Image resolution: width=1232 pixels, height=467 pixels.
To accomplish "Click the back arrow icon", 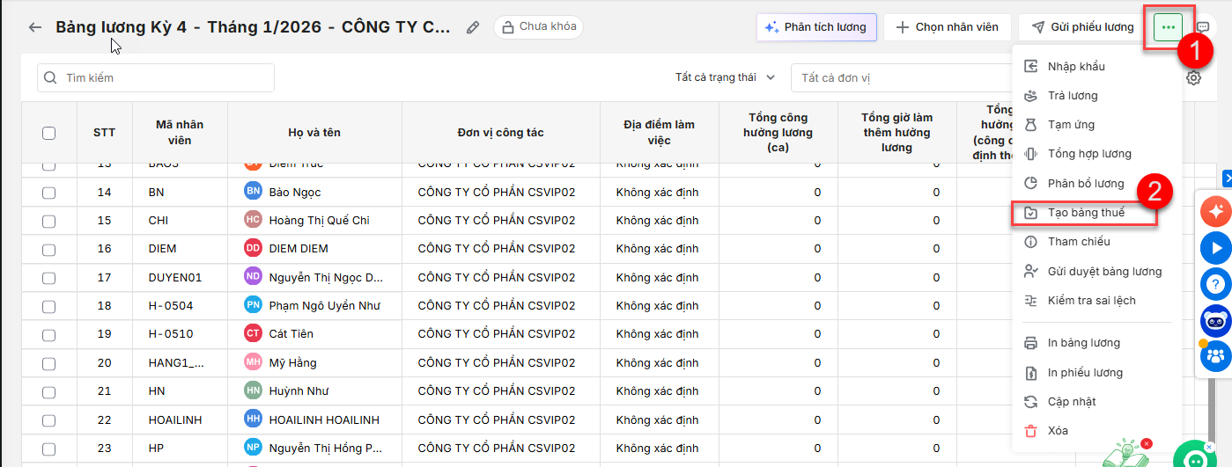I will pyautogui.click(x=35, y=27).
